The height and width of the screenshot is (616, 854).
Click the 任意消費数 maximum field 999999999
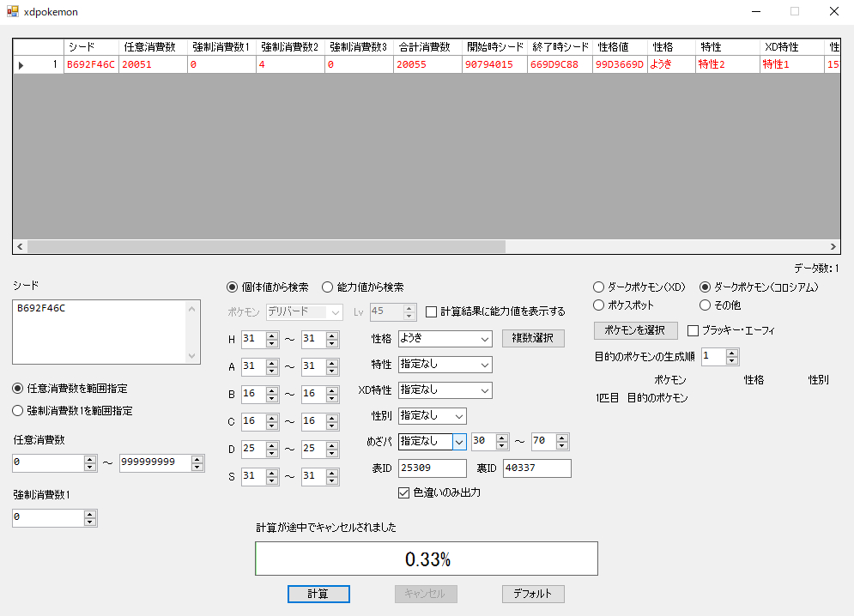point(155,462)
